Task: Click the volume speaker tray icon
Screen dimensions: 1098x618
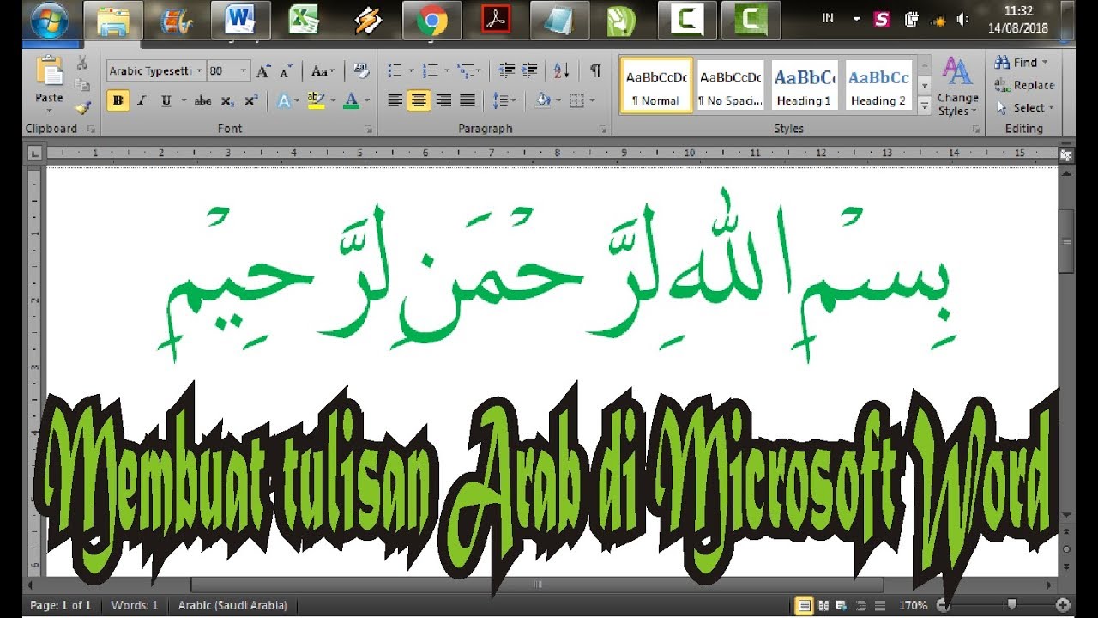Action: tap(962, 19)
